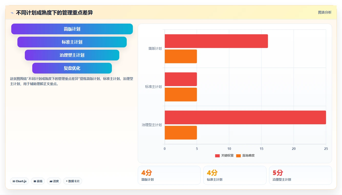Click the 进度 tag chip
342x195 pixels.
54,181
